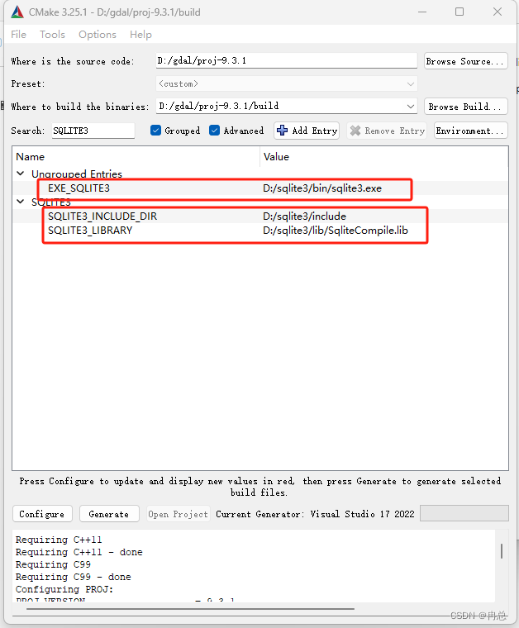
Task: Minimize the CMake window
Action: click(x=422, y=12)
